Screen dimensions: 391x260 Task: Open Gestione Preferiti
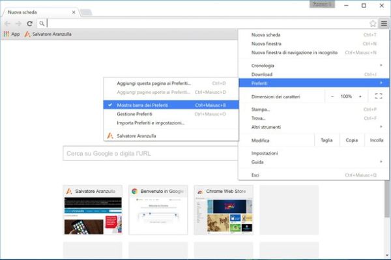[171, 114]
